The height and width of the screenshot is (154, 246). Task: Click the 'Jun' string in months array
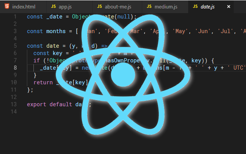[x=203, y=31]
